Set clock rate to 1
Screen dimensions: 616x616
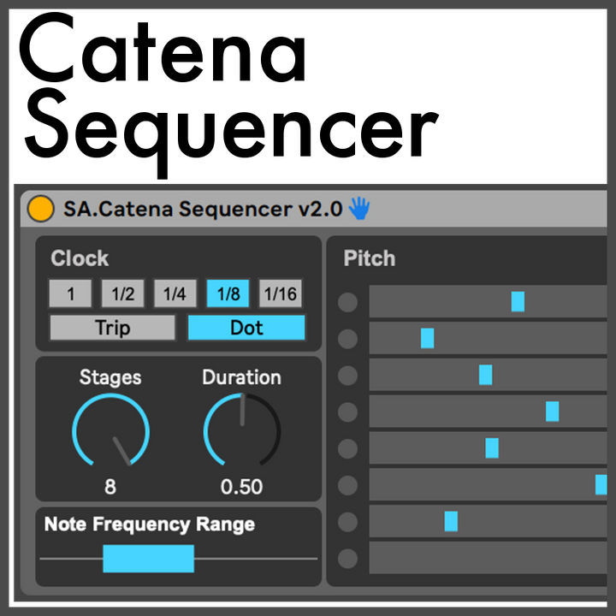click(x=70, y=294)
